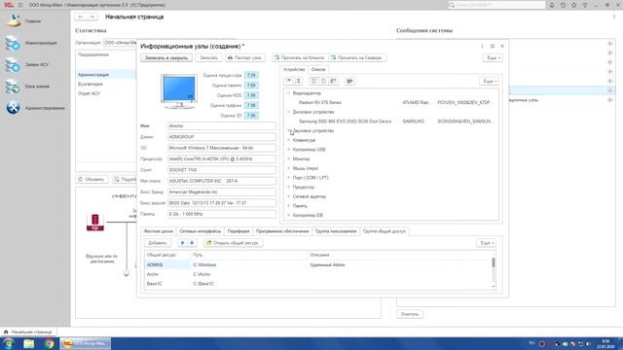The image size is (623, 350).
Task: Open the Группа пользователи tab
Action: click(336, 231)
